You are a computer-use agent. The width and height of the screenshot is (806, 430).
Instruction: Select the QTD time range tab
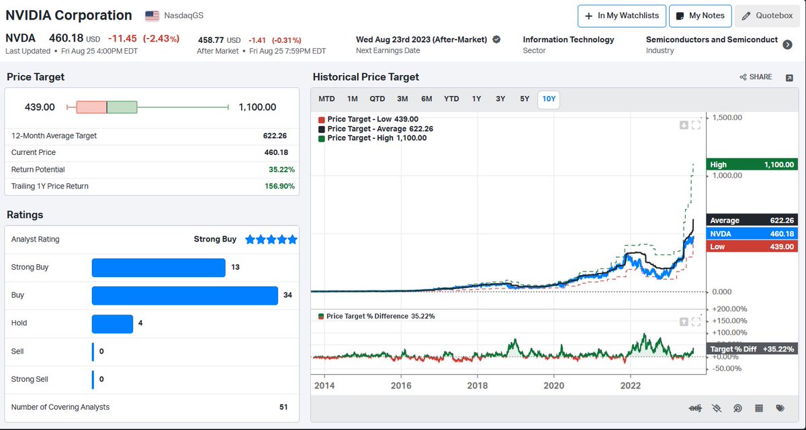[x=377, y=99]
